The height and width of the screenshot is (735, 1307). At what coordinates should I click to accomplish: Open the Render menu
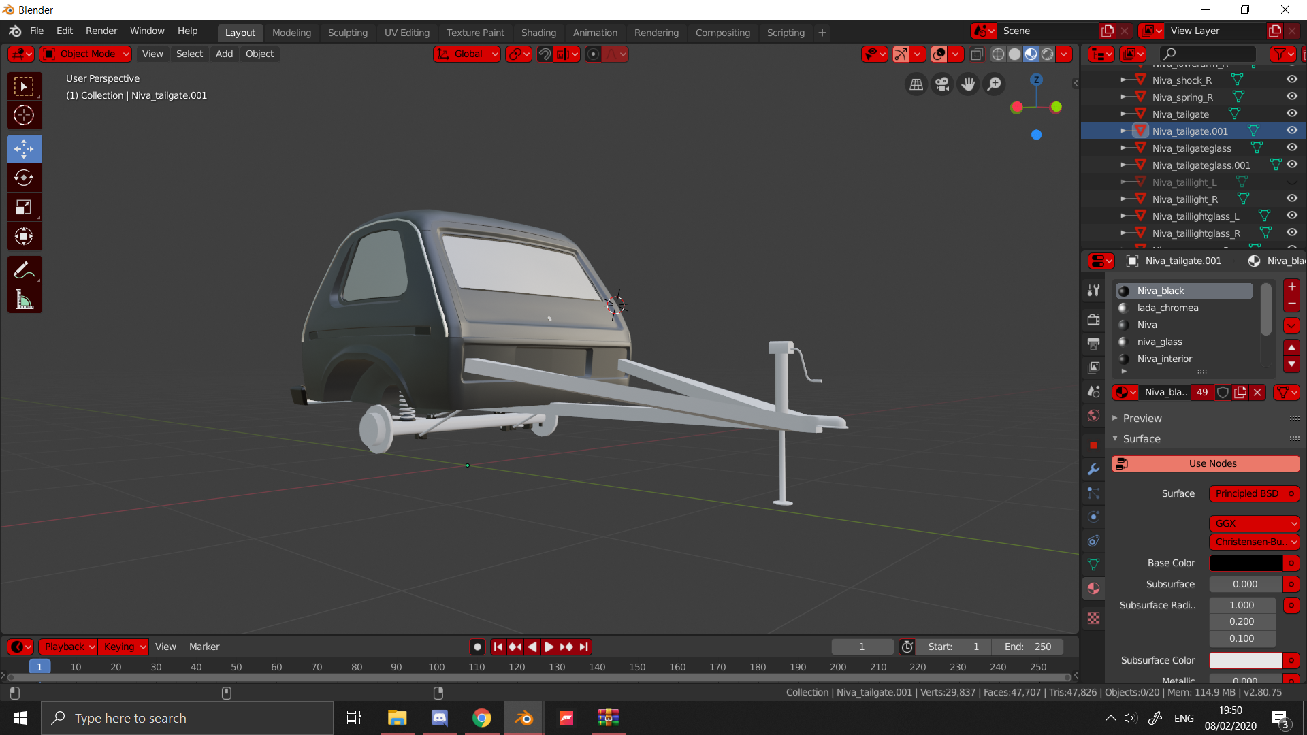pos(101,31)
